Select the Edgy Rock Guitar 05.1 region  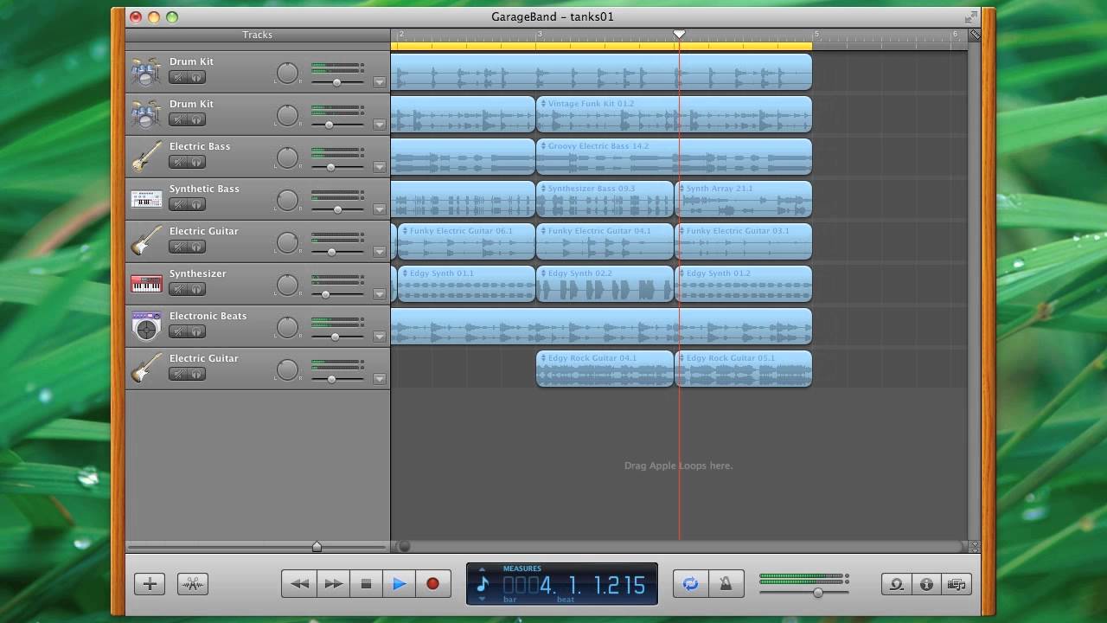(743, 369)
